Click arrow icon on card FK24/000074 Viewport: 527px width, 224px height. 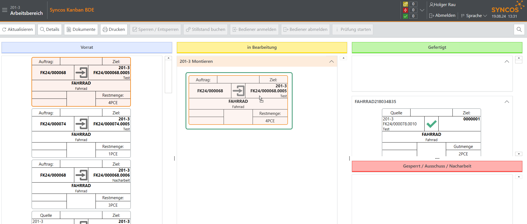tap(81, 124)
